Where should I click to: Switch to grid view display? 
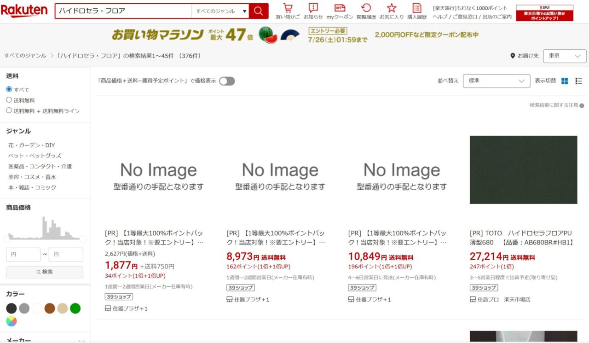point(565,81)
